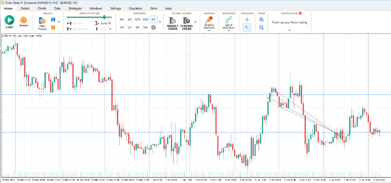Viewport: 391px width, 183px height.
Task: Select the Home ribbon tab
Action: [x=8, y=8]
